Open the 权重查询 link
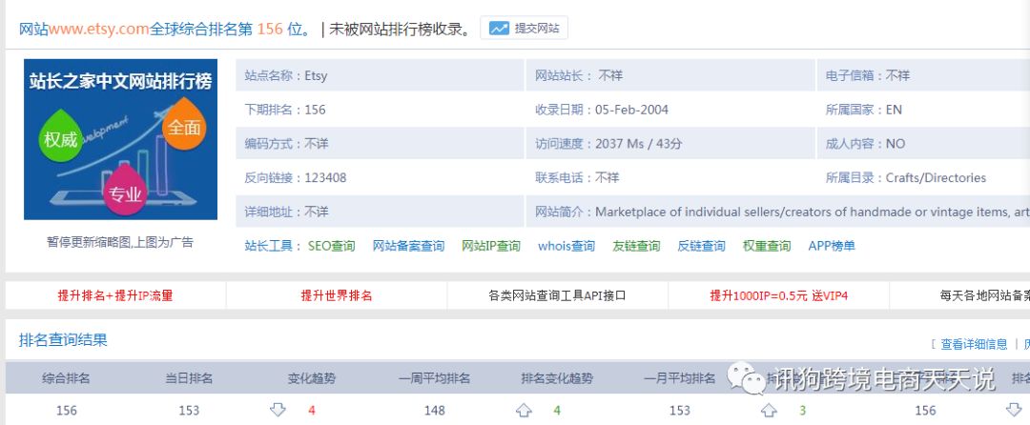Screen dimensions: 1030x425 [x=767, y=246]
